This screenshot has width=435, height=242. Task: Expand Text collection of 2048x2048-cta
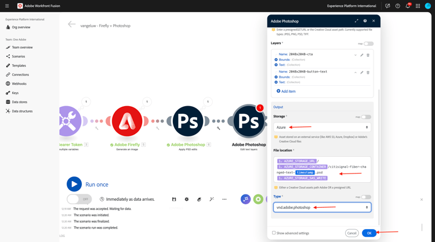click(x=276, y=65)
